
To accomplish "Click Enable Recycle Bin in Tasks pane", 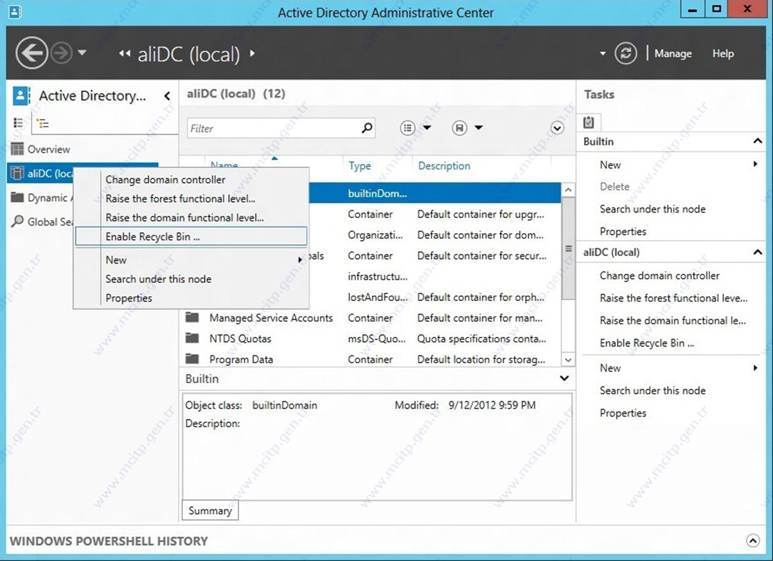I will click(647, 343).
